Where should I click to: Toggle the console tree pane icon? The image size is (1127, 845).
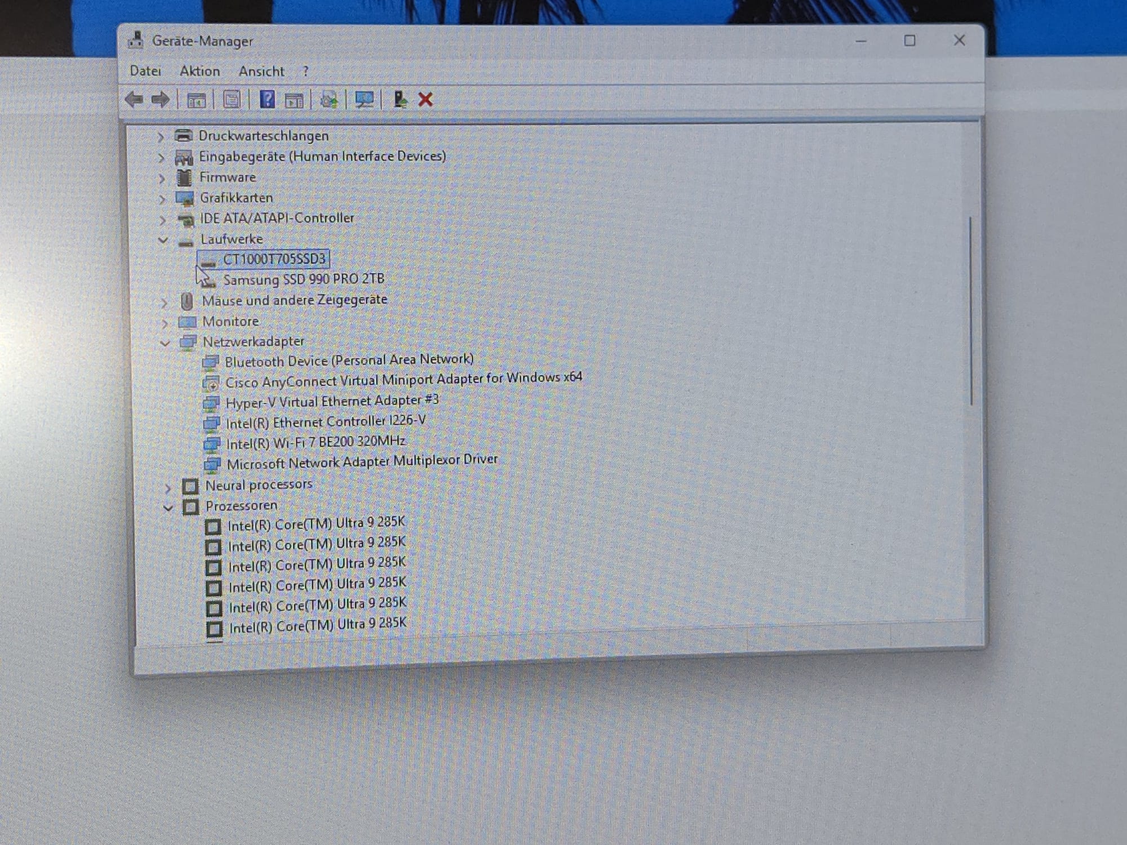point(196,100)
